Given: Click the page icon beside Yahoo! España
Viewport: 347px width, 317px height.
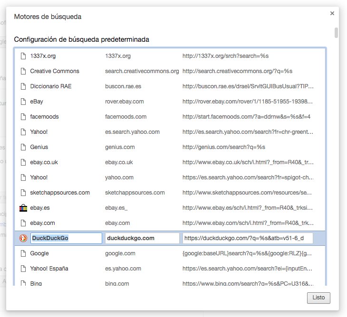Looking at the screenshot, I should point(23,269).
